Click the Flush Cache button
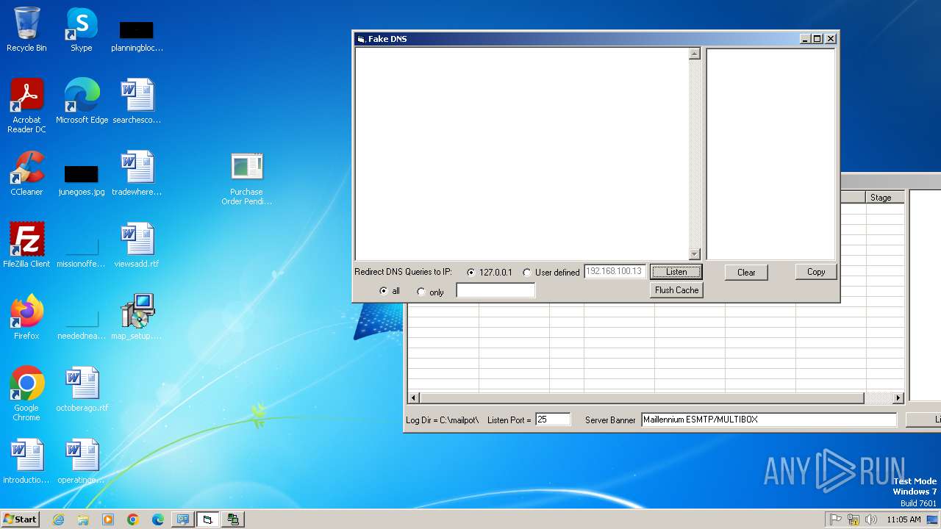This screenshot has width=941, height=529. tap(676, 290)
